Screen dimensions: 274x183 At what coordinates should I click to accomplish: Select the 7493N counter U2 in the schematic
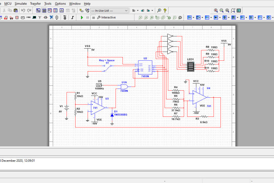click(x=145, y=67)
